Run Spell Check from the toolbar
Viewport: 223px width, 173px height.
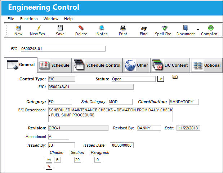[165, 28]
